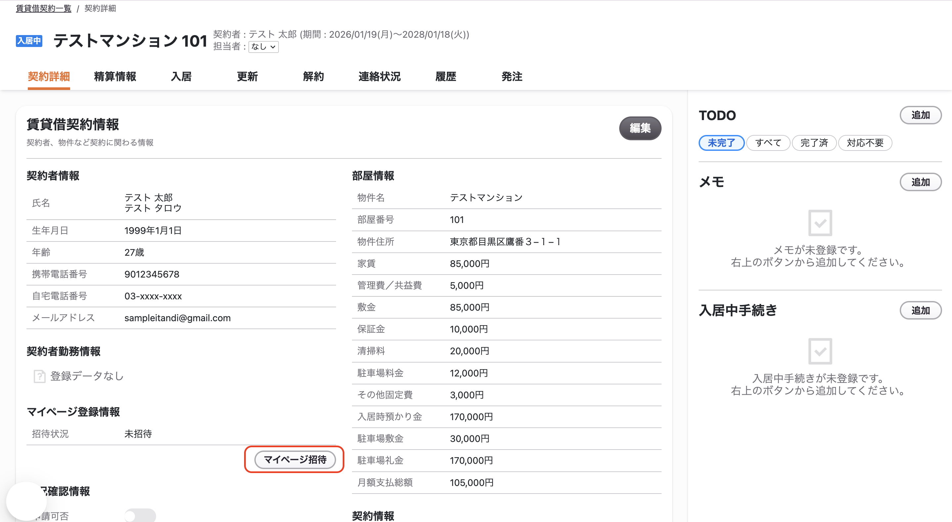
Task: Select the 保証金 value 10,000円
Action: pyautogui.click(x=469, y=329)
